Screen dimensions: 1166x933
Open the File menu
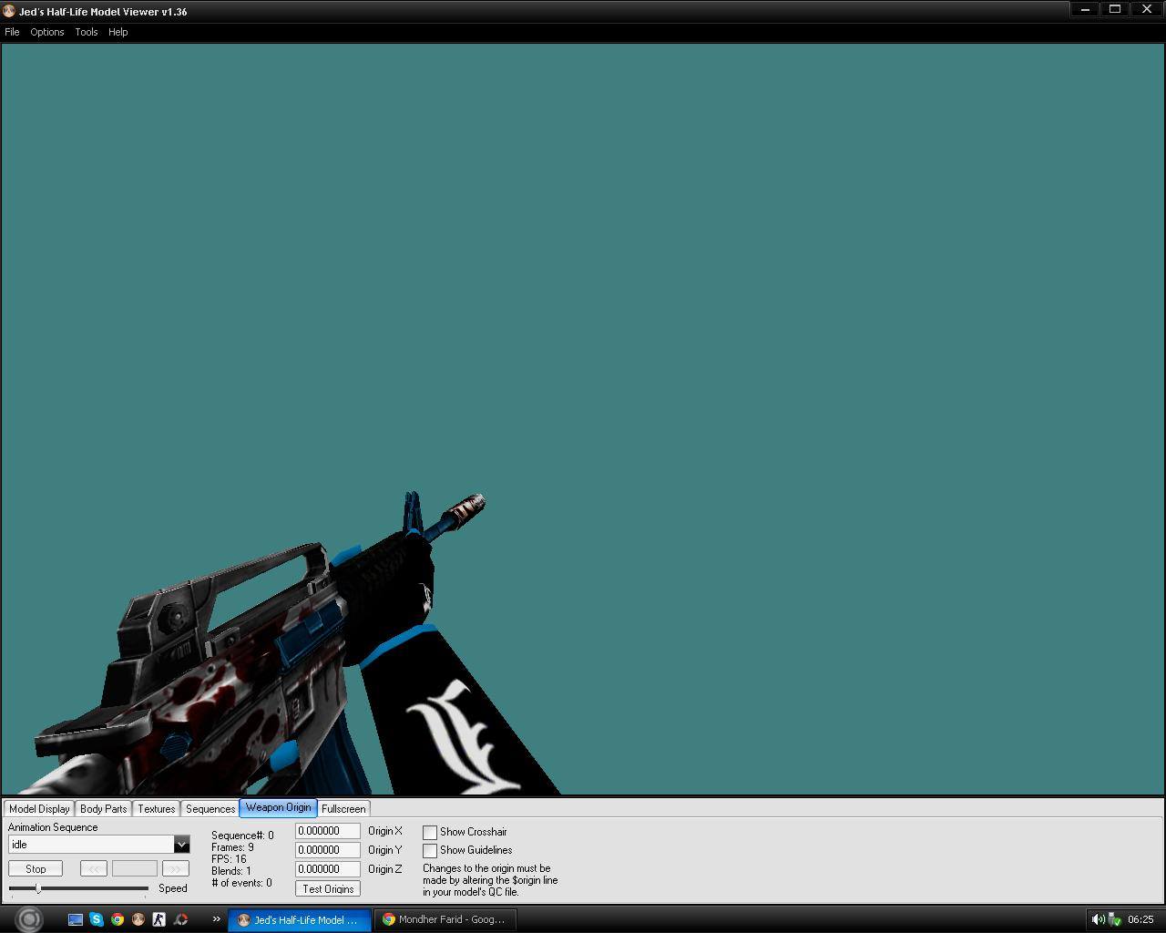12,32
